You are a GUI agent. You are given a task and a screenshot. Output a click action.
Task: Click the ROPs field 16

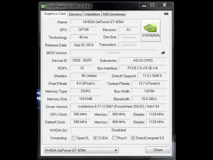(82, 68)
